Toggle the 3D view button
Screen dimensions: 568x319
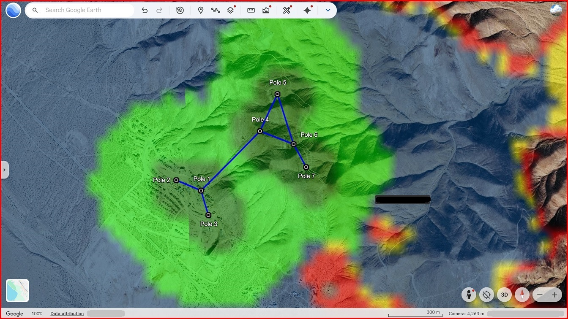pos(504,295)
